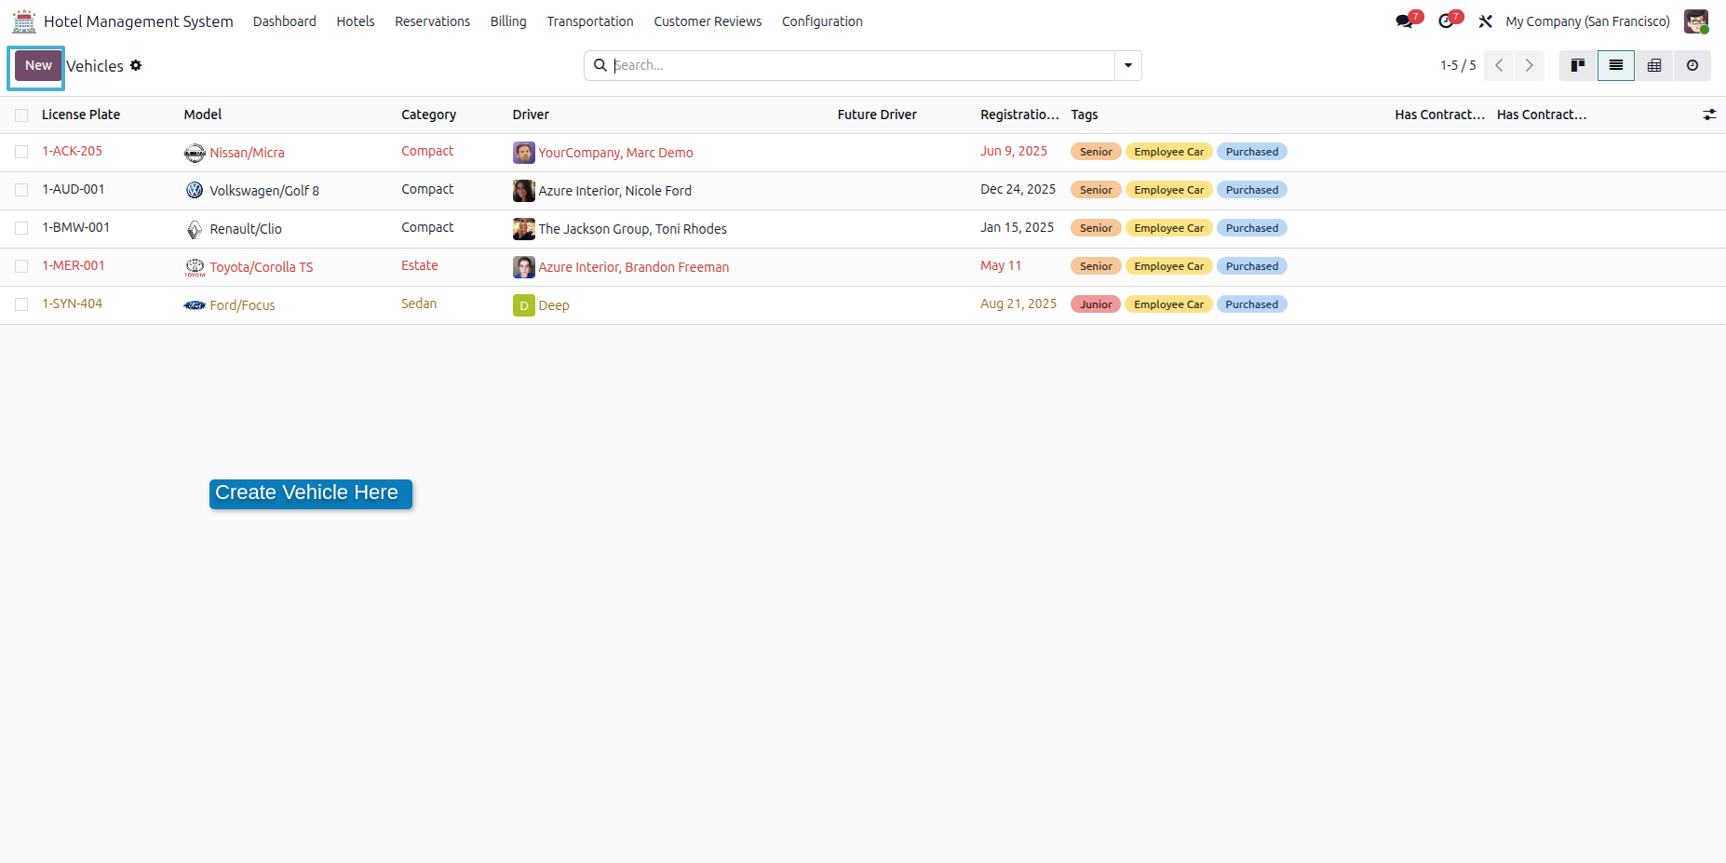The image size is (1726, 863).
Task: Open the Transportation menu
Action: pos(590,21)
